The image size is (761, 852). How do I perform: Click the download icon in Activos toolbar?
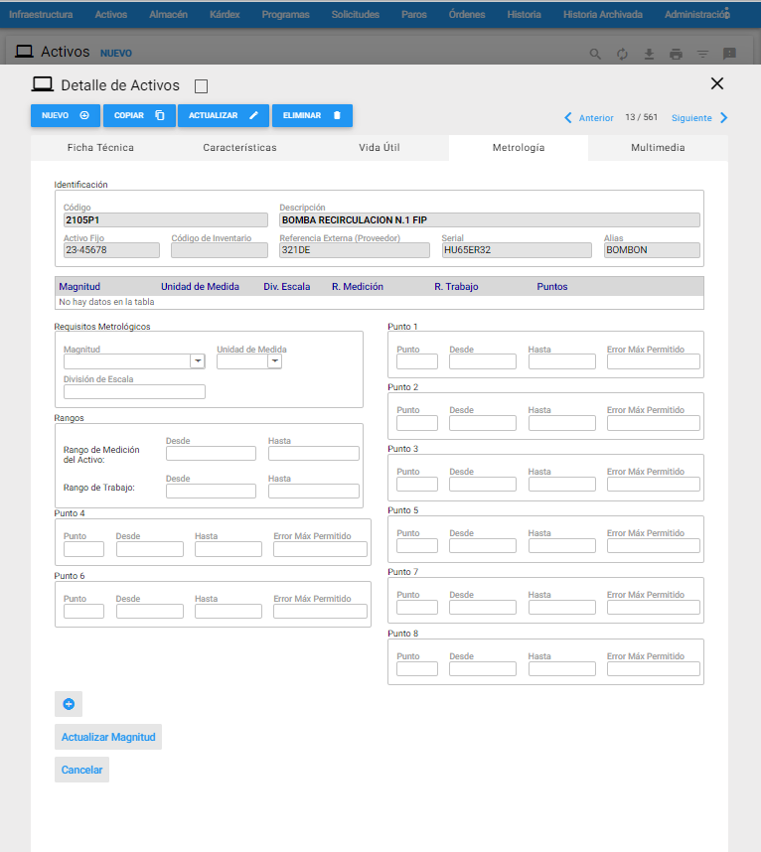coord(649,54)
